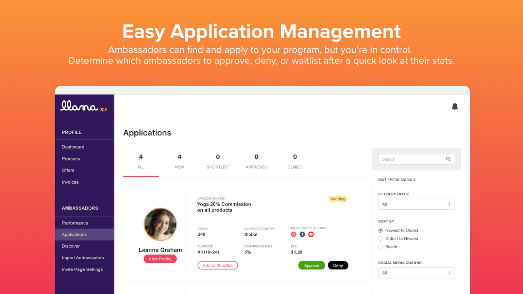View Leanne Graham's profile

pos(160,259)
